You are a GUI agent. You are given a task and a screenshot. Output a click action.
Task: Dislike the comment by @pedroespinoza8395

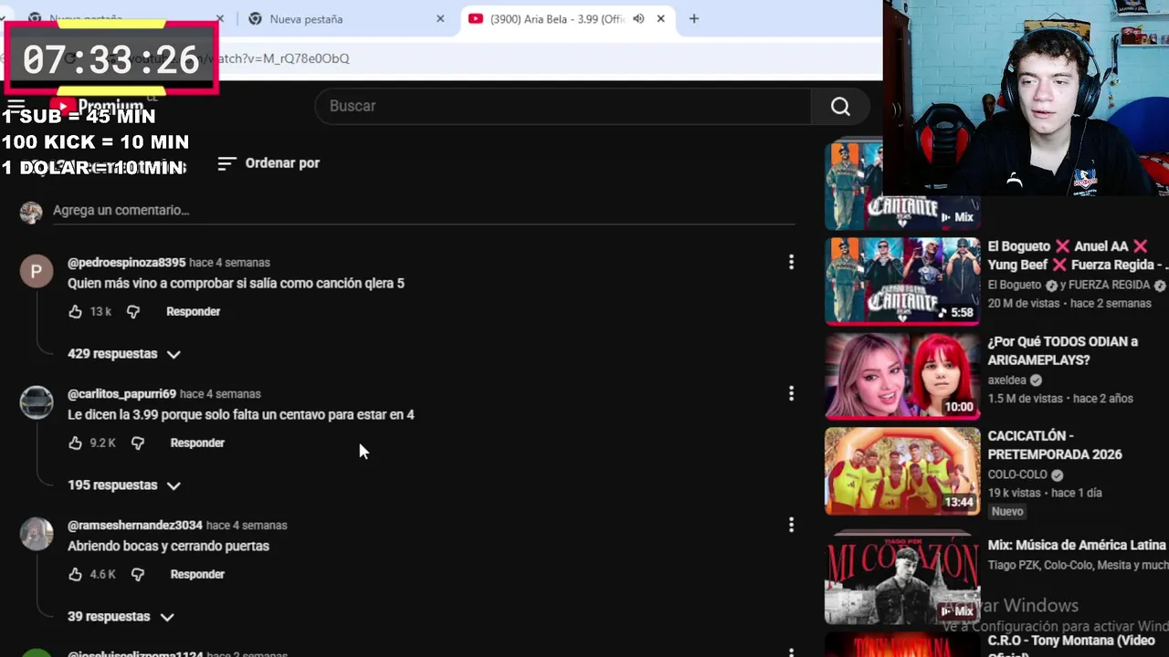[133, 312]
